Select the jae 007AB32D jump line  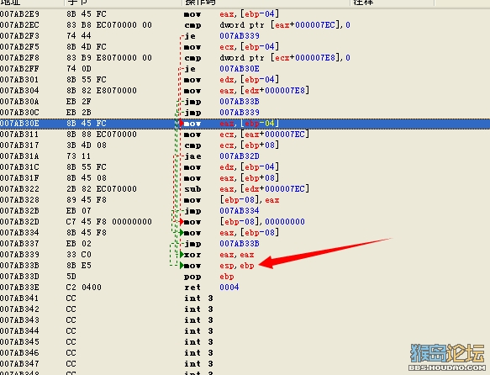(x=245, y=156)
